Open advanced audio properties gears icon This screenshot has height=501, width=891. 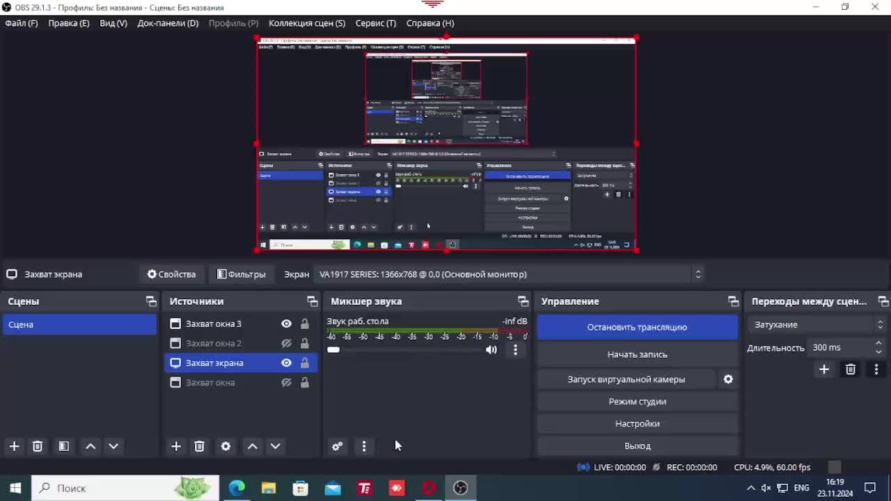coord(337,446)
